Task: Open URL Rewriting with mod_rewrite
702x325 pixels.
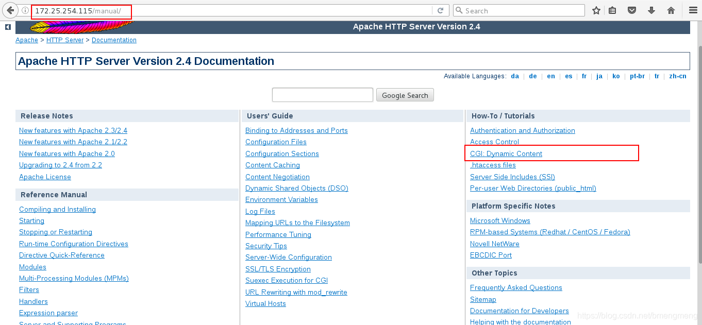Action: (x=296, y=292)
